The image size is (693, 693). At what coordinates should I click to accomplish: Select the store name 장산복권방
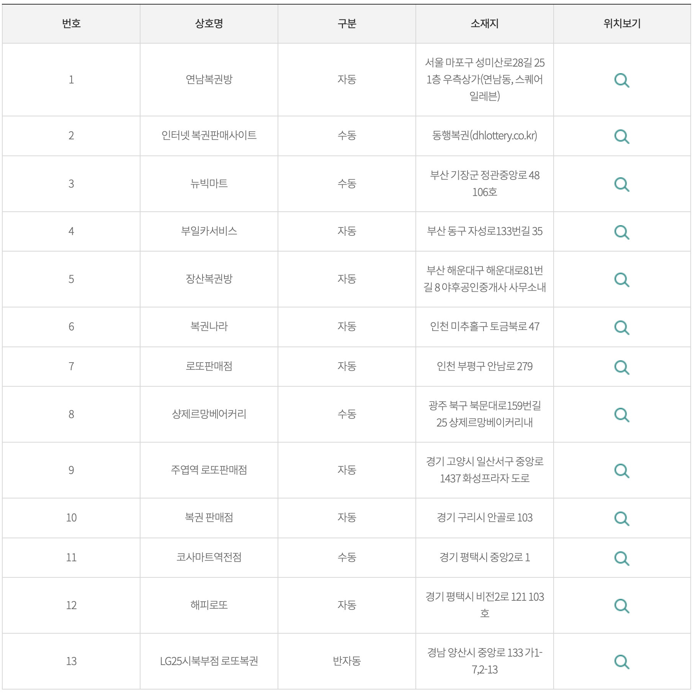click(209, 279)
